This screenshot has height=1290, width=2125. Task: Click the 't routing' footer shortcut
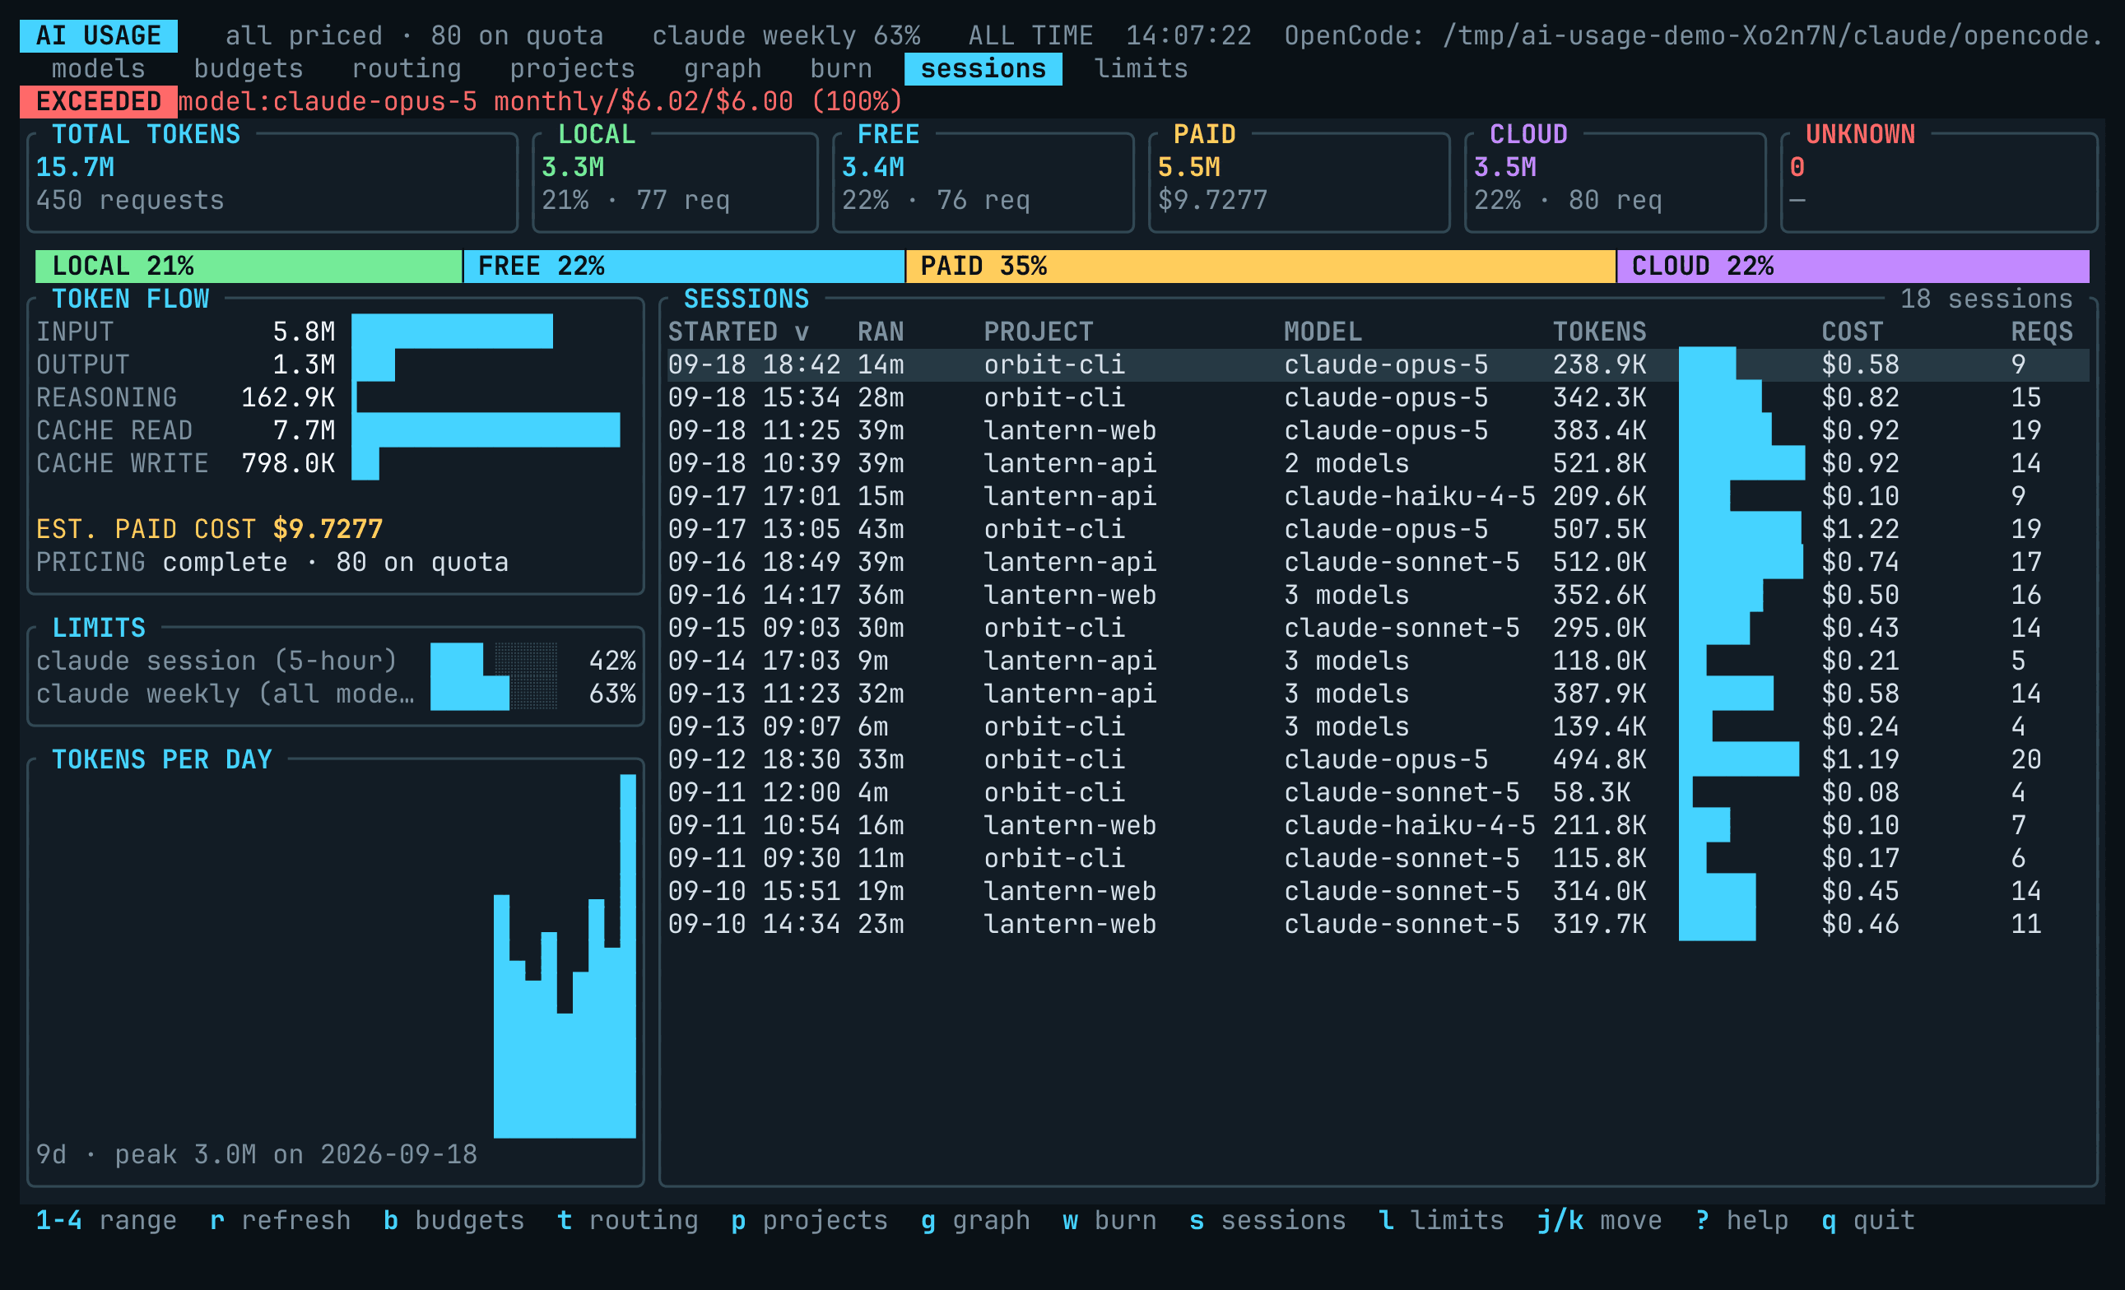click(x=628, y=1220)
